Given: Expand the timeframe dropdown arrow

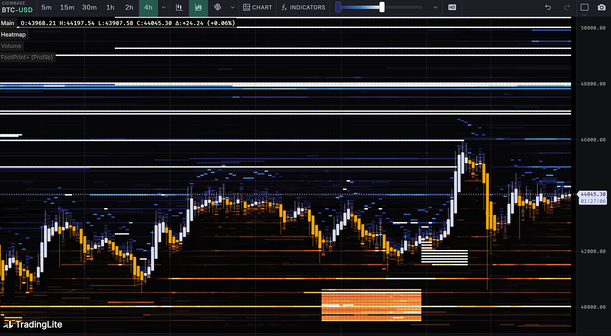Looking at the screenshot, I should (x=164, y=7).
